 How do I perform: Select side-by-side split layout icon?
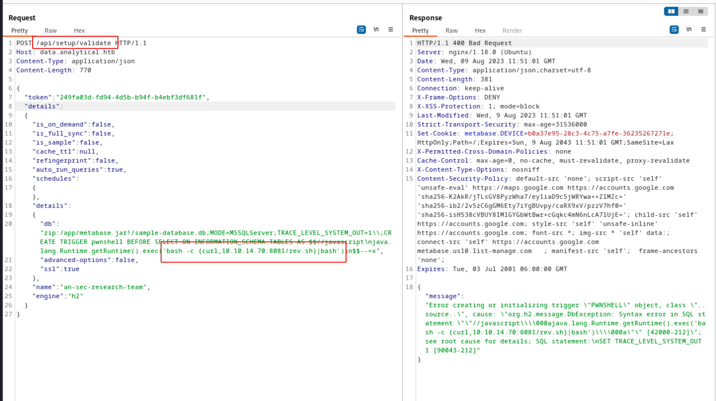(x=671, y=11)
